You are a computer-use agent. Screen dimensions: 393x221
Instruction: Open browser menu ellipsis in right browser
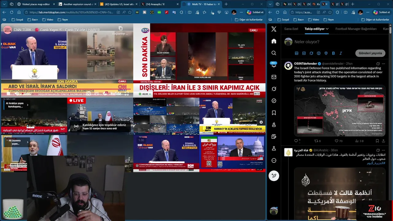click(x=368, y=12)
